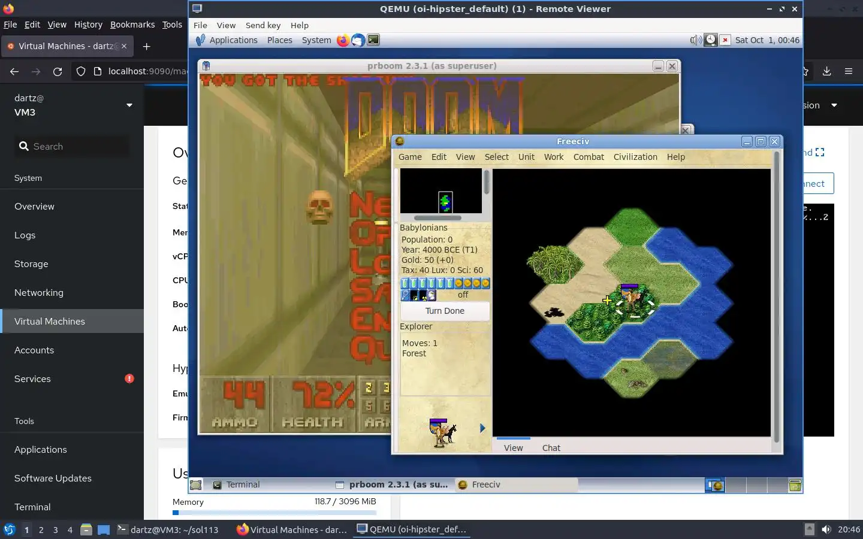Open guest Applications menu
This screenshot has width=863, height=539.
pos(233,40)
